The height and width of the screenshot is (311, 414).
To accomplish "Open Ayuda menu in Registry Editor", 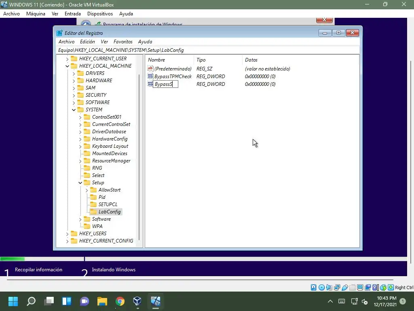I will pyautogui.click(x=145, y=42).
